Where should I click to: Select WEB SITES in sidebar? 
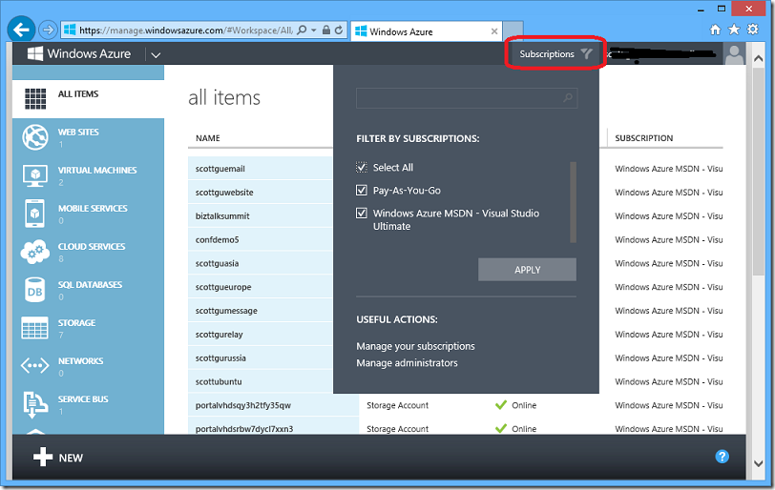[x=78, y=132]
